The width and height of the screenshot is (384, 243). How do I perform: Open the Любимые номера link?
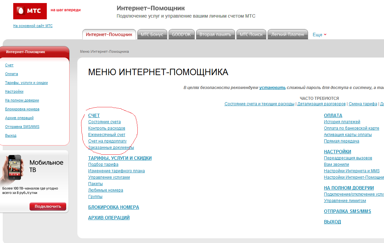pos(105,190)
